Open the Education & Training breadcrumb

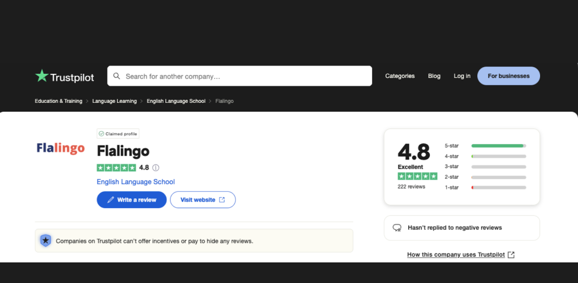59,101
